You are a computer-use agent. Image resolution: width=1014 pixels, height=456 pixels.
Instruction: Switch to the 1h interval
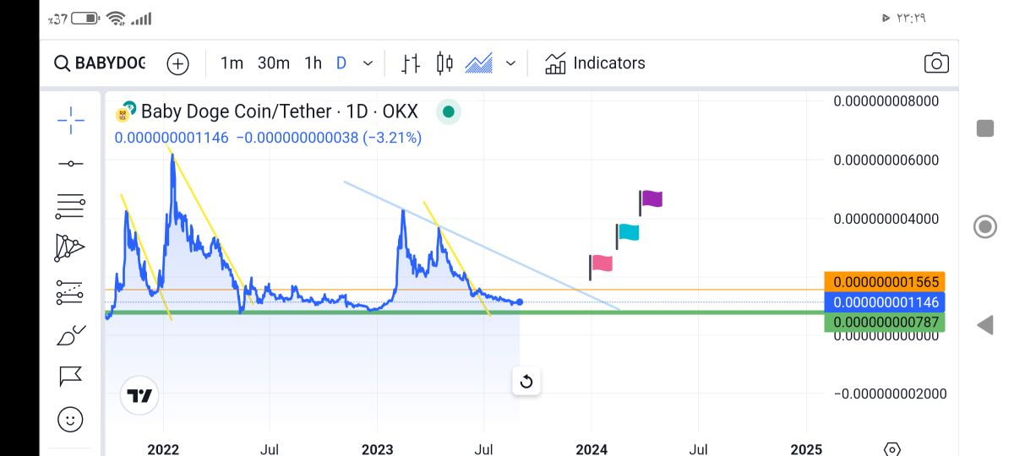point(313,63)
